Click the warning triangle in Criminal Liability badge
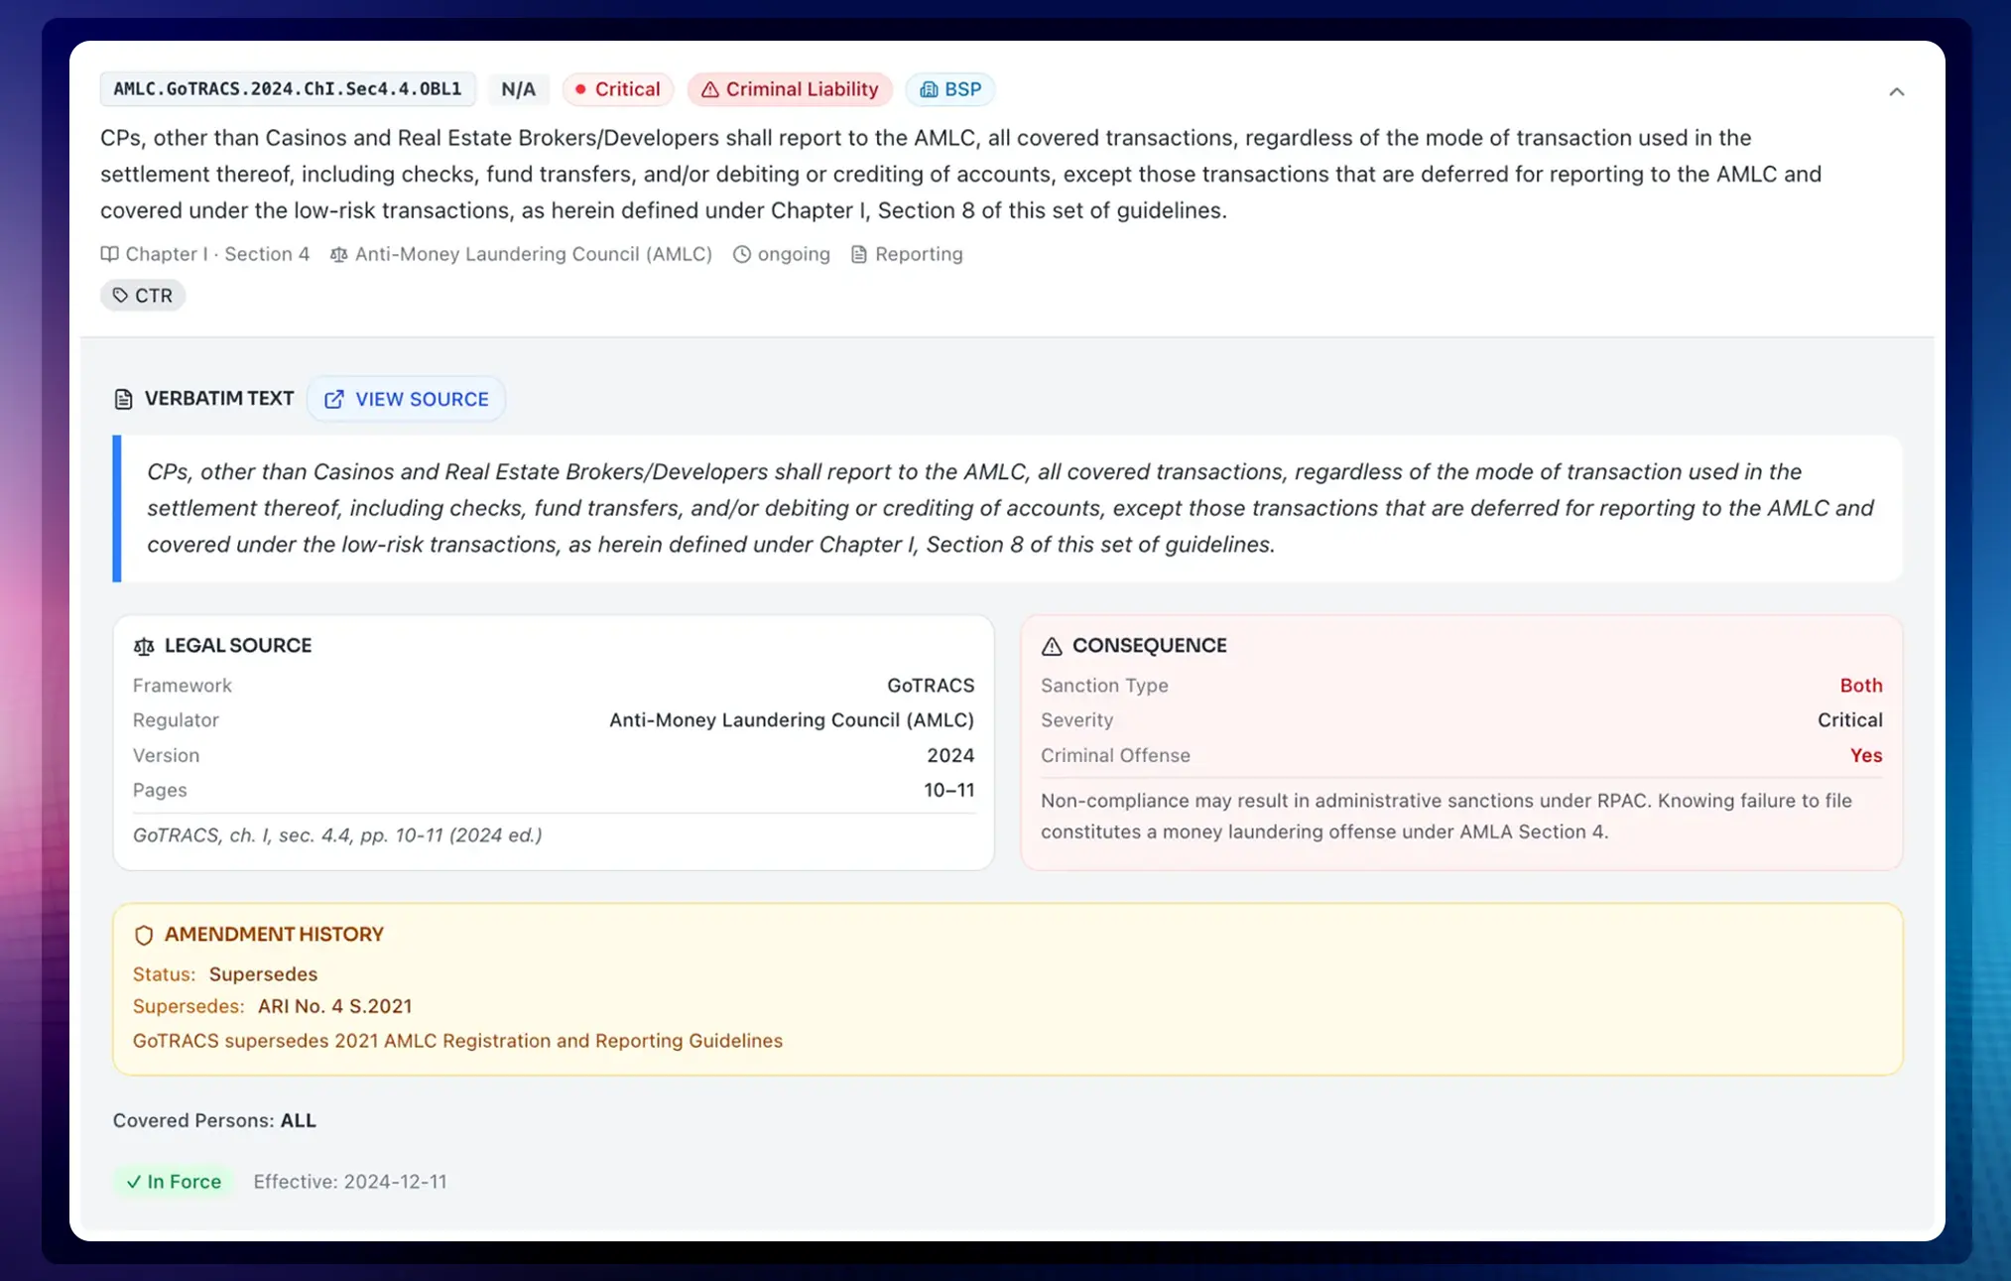The height and width of the screenshot is (1281, 2011). 709,89
